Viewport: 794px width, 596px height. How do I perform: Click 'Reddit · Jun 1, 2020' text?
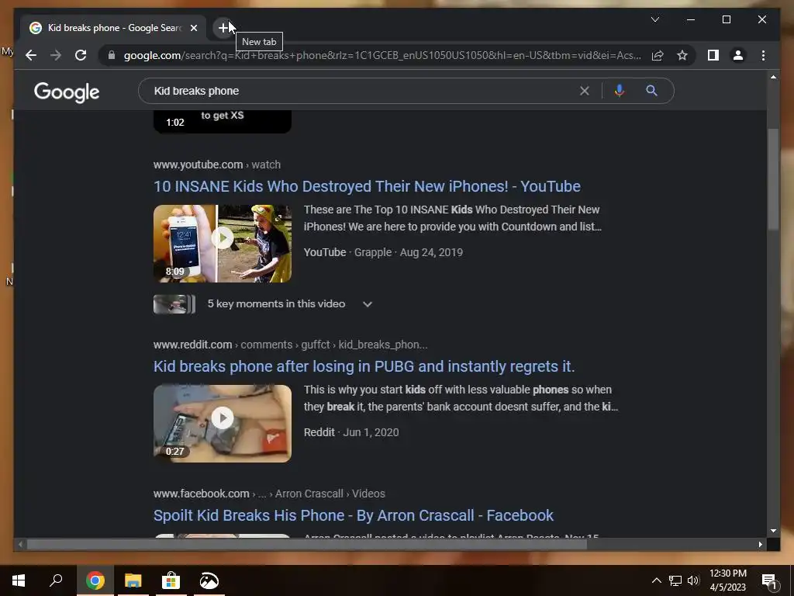351,431
